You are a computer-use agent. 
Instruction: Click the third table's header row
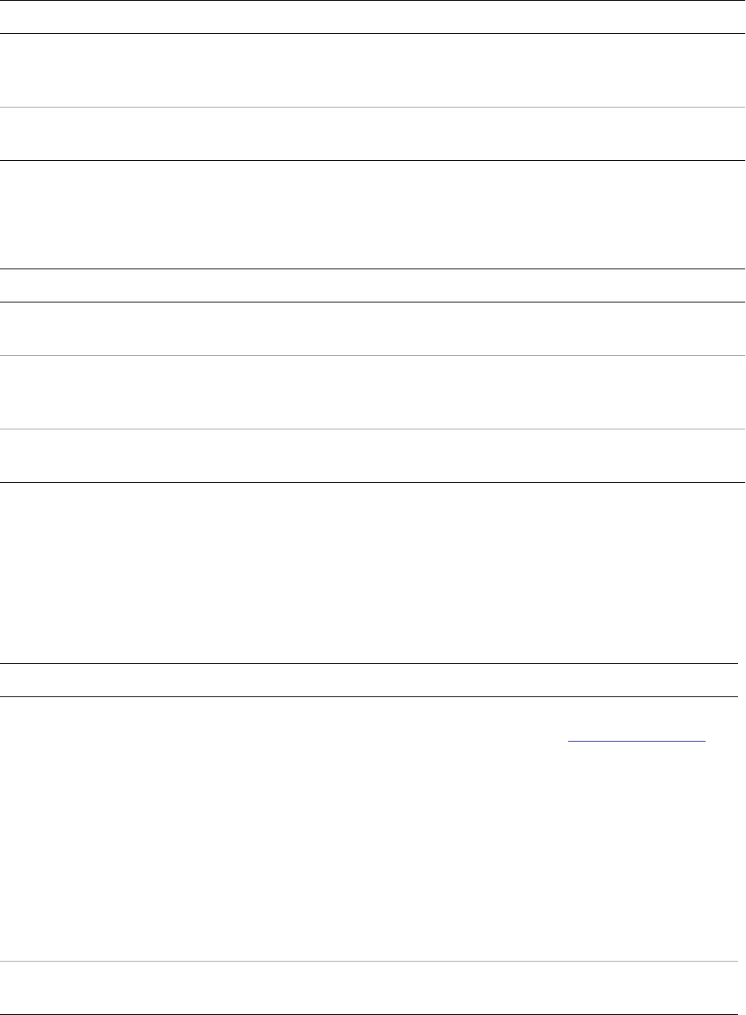coord(369,680)
